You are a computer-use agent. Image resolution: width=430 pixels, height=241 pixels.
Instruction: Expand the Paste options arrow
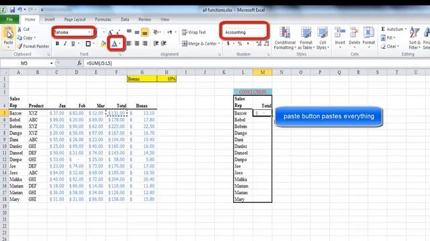pyautogui.click(x=8, y=48)
